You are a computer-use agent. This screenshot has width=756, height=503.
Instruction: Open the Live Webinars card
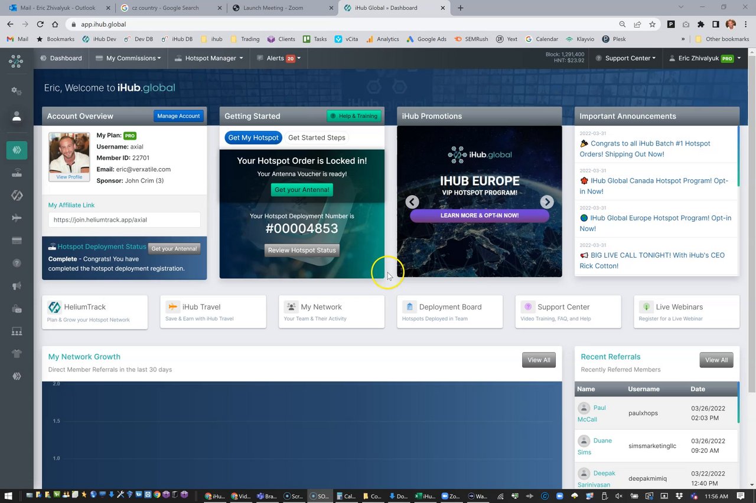(686, 312)
